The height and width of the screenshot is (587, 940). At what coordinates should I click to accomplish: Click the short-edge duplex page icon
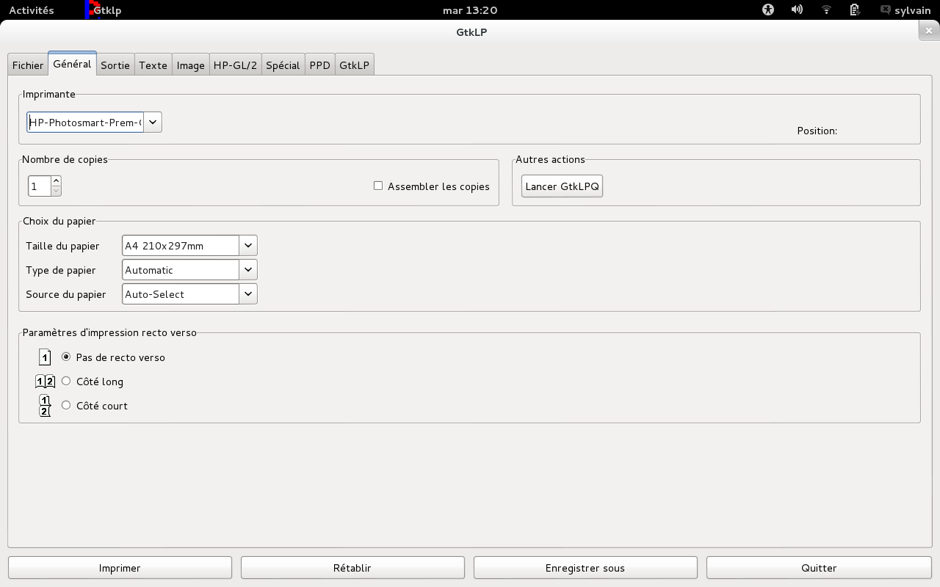(45, 406)
